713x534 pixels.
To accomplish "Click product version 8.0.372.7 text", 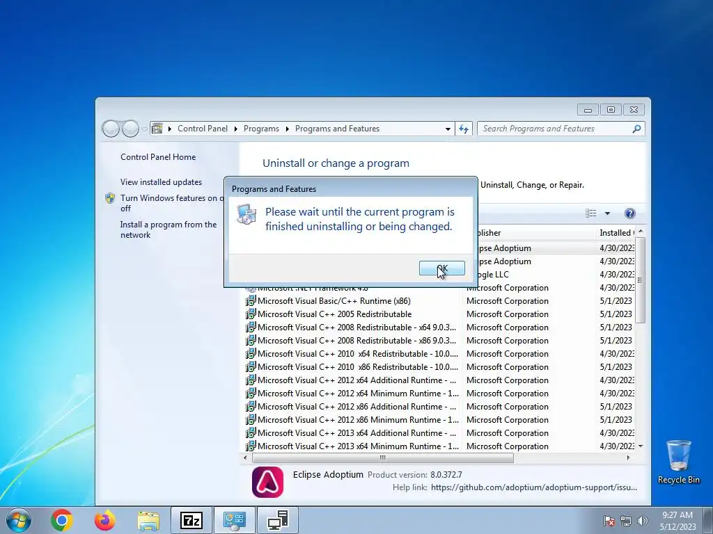I will pos(446,475).
